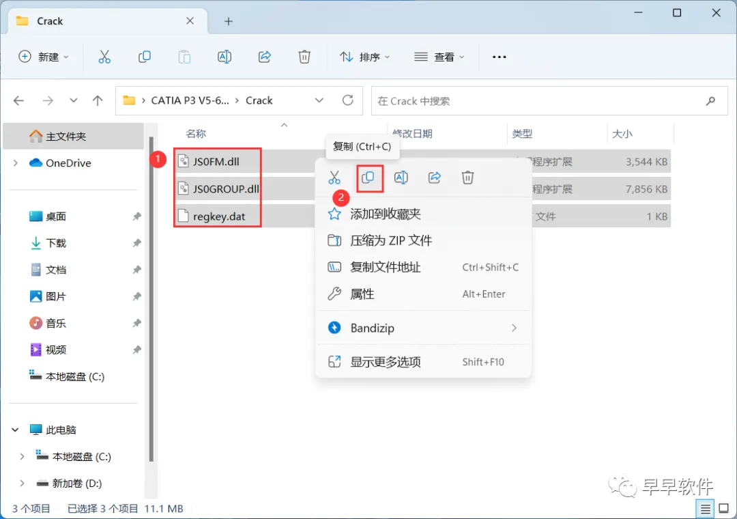Click Delete icon in context menu

467,178
